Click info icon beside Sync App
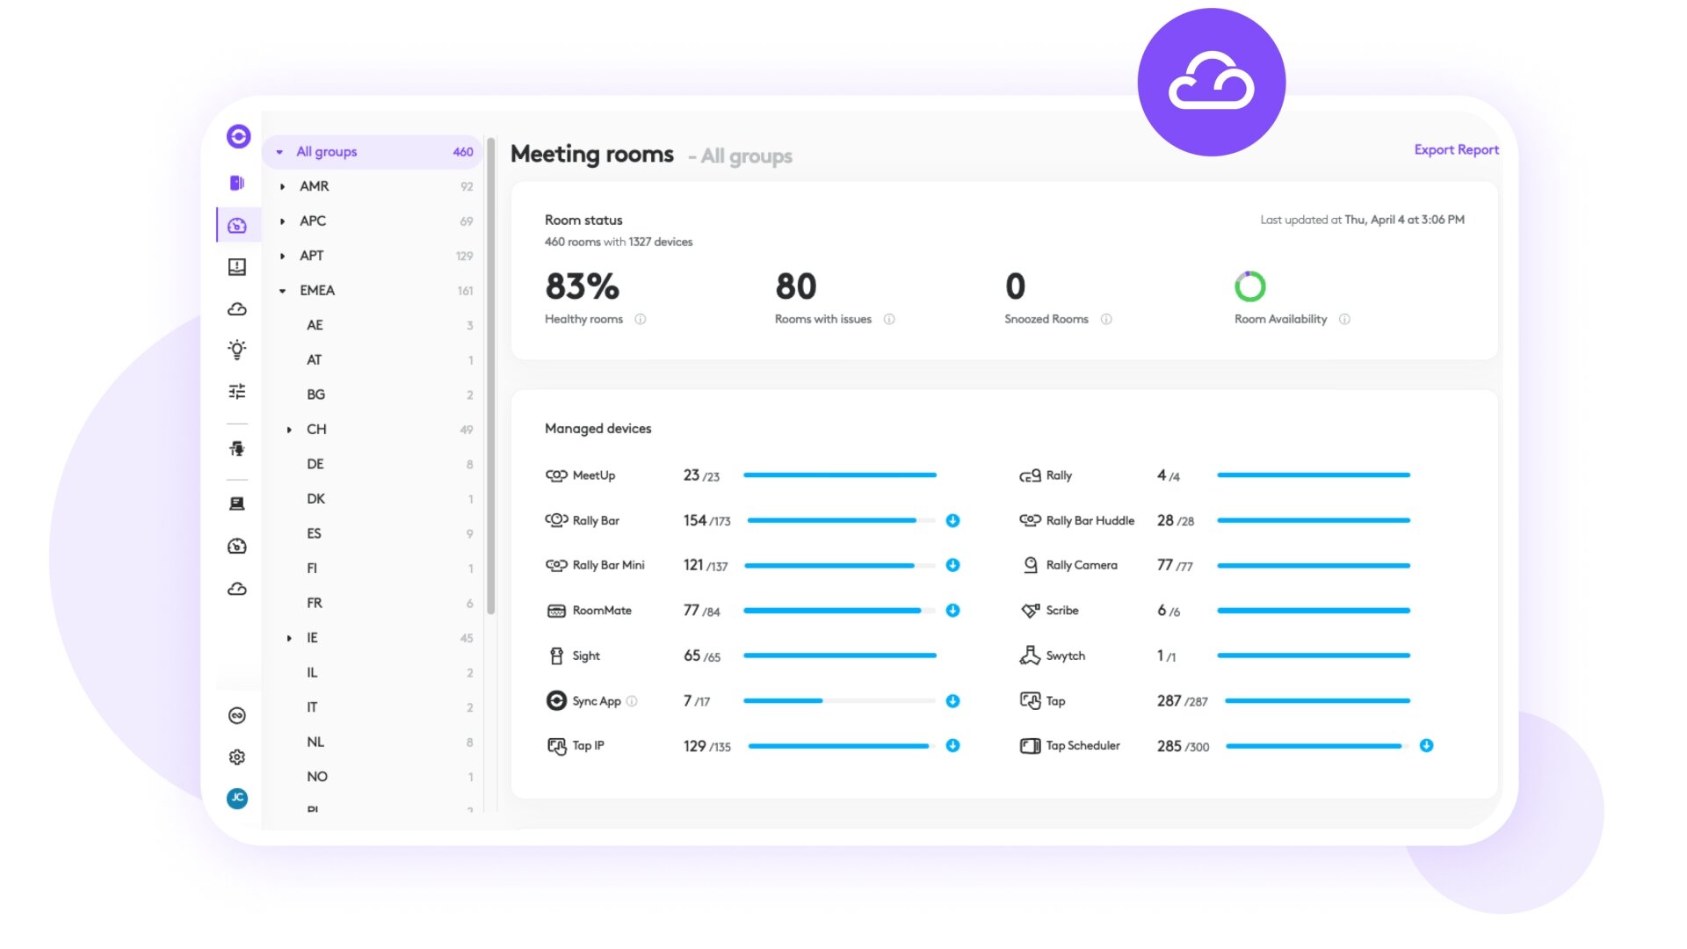Viewport: 1687px width, 949px height. click(632, 701)
